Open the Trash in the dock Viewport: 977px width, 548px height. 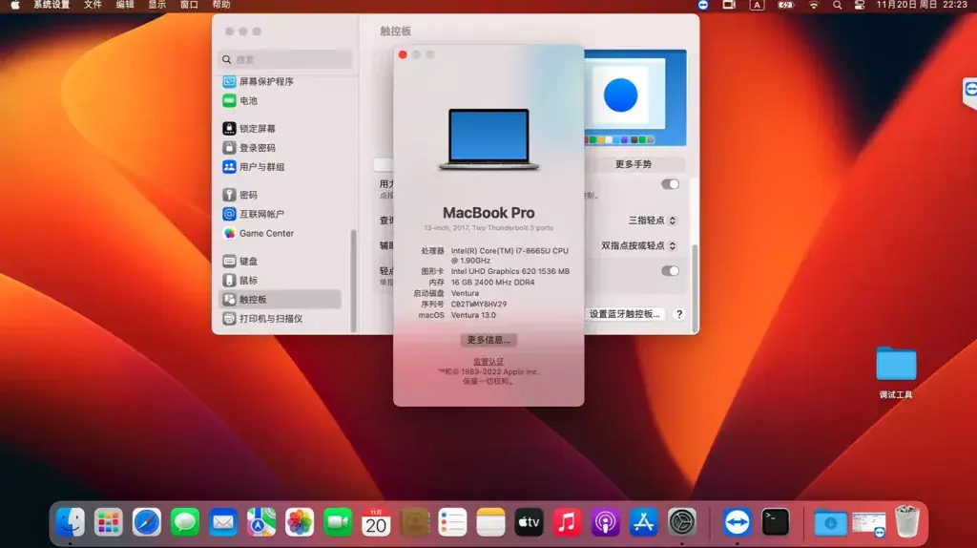click(907, 522)
